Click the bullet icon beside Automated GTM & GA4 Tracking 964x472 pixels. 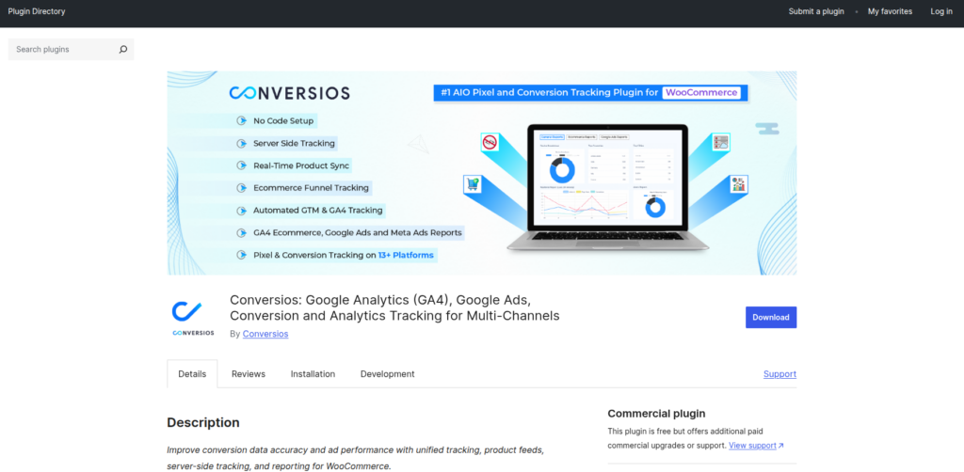click(242, 211)
